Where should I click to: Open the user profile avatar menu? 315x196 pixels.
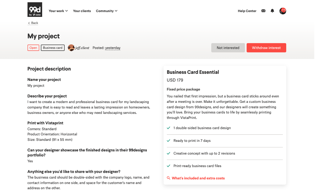click(283, 11)
